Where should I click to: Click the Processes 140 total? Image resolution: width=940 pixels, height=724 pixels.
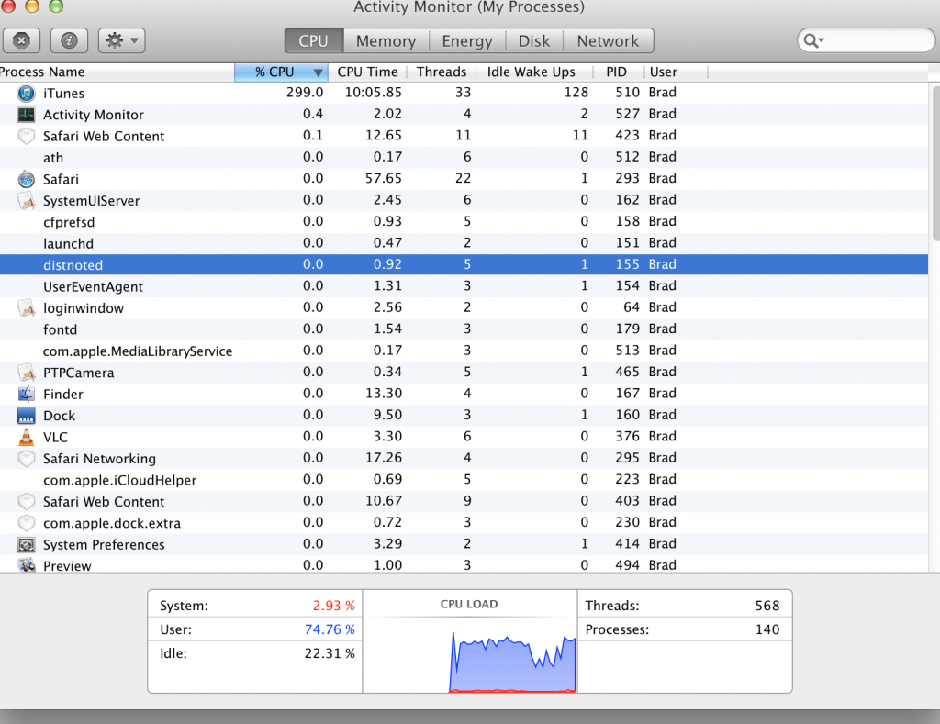767,629
